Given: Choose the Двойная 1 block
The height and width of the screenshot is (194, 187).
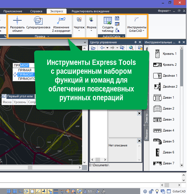Looking at the screenshot, I should (x=166, y=76).
